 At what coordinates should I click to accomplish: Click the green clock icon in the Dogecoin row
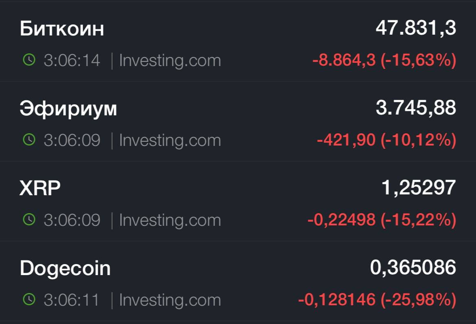29,300
